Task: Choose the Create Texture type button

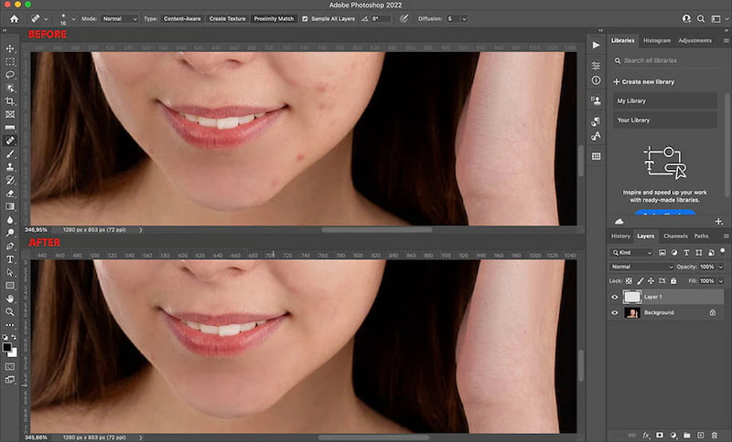Action: coord(227,18)
